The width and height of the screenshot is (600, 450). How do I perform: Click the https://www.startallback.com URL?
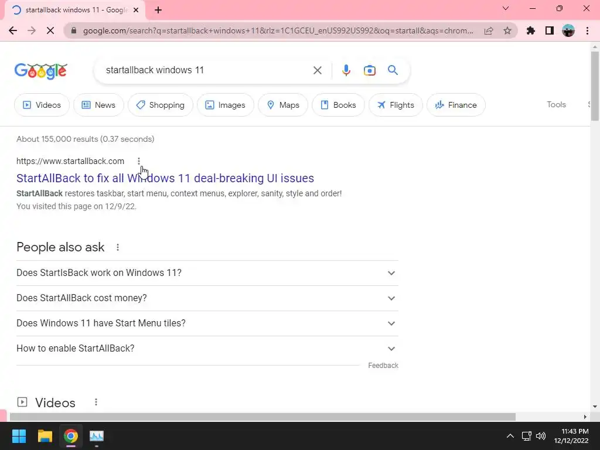tap(70, 161)
